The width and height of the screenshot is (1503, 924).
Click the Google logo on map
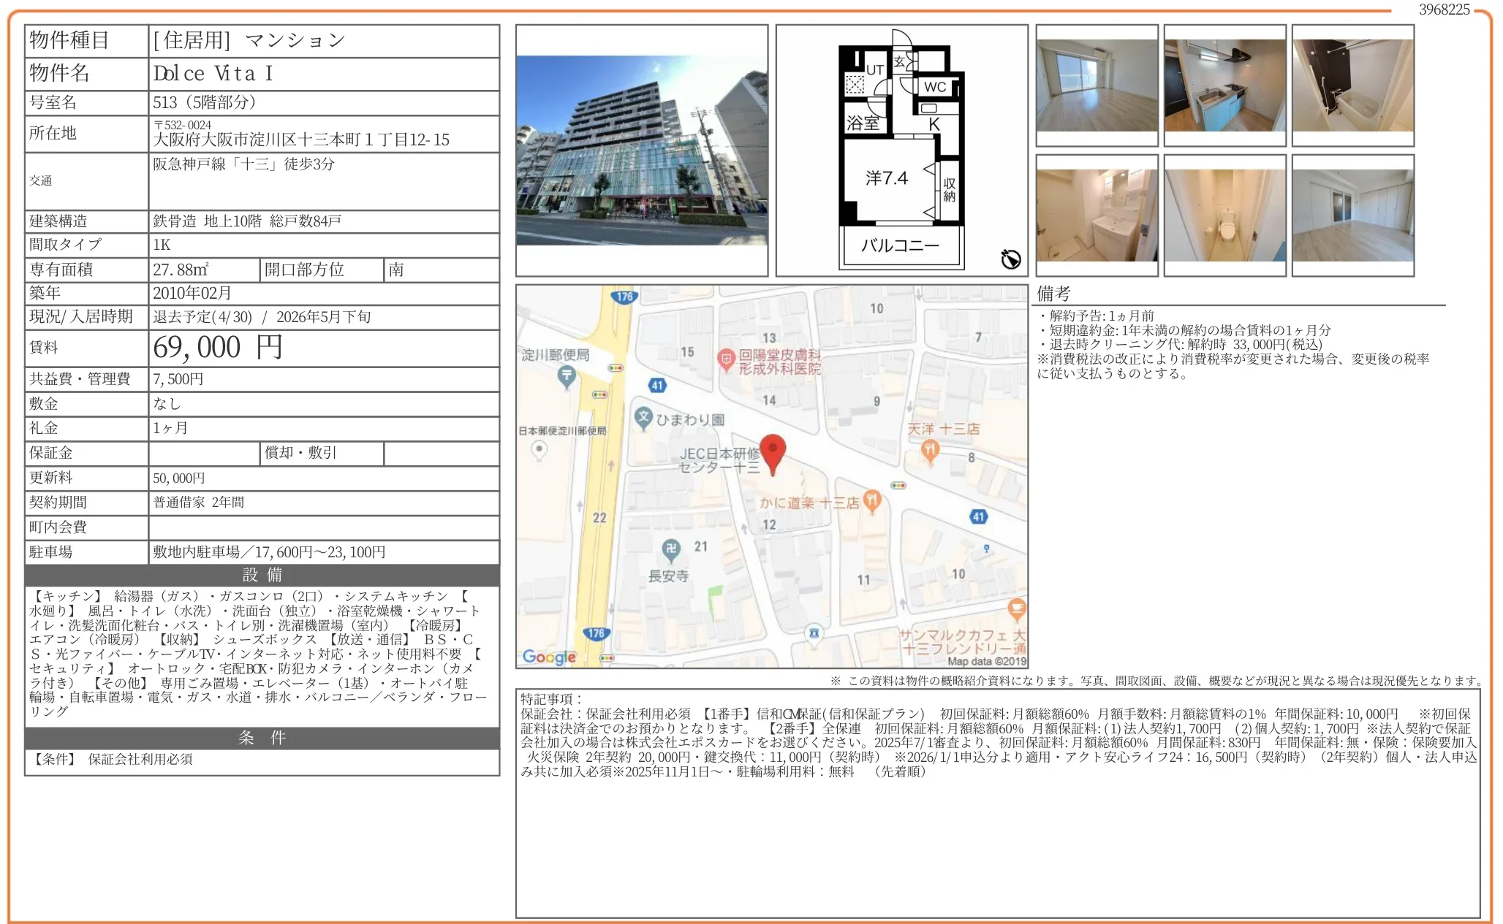coord(549,657)
